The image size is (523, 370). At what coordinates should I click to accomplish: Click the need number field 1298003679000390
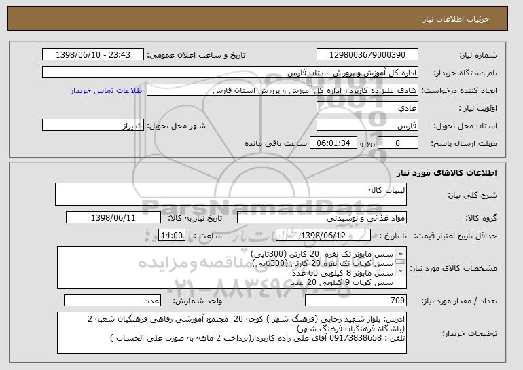coord(367,55)
